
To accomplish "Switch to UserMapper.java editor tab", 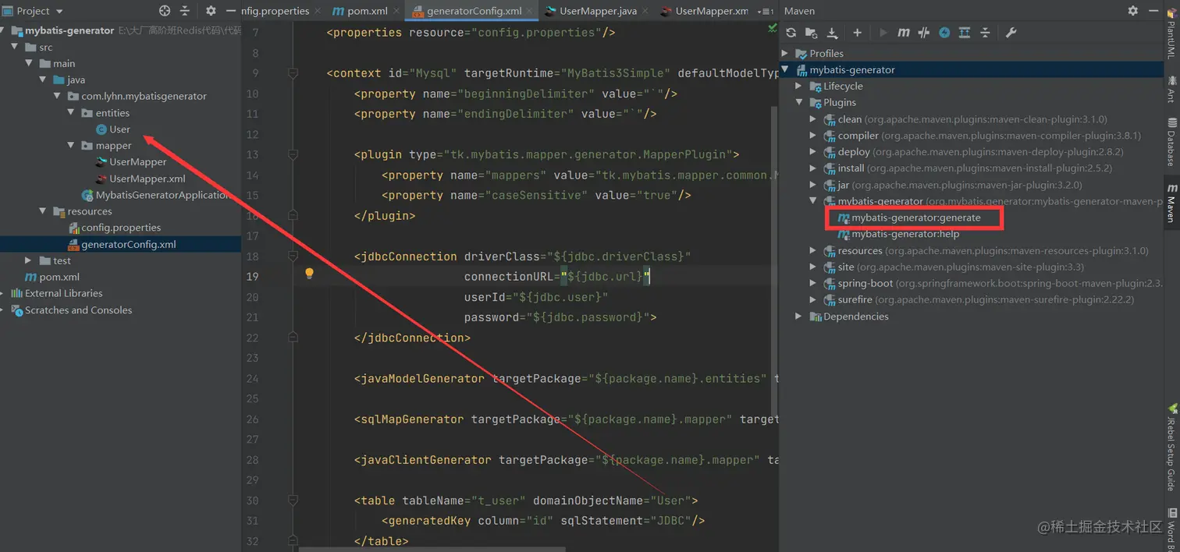I will pos(597,11).
